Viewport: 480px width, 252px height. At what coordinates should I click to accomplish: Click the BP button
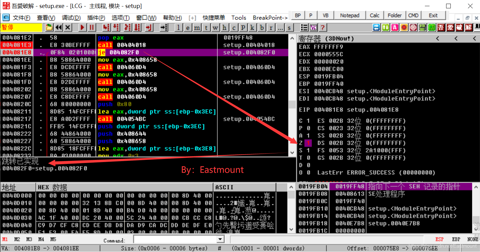click(x=298, y=15)
